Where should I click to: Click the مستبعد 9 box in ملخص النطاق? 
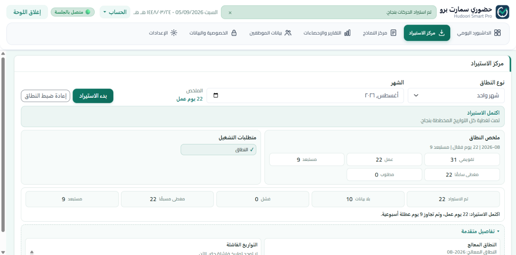pos(307,160)
